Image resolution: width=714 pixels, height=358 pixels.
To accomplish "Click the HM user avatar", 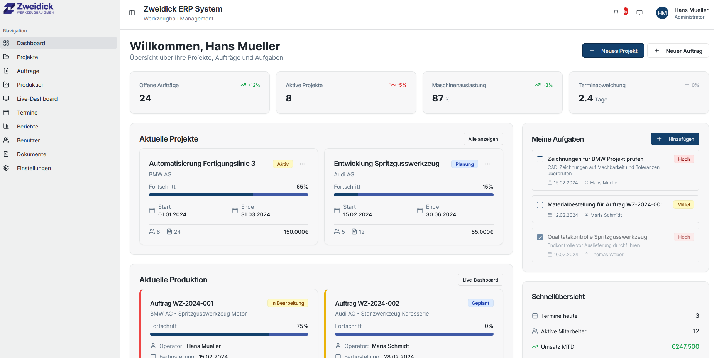I will 662,13.
